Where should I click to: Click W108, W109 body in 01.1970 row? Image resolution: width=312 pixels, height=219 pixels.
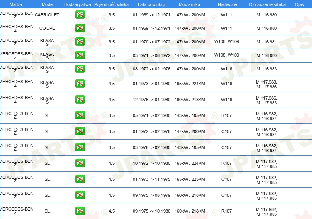coord(227,41)
